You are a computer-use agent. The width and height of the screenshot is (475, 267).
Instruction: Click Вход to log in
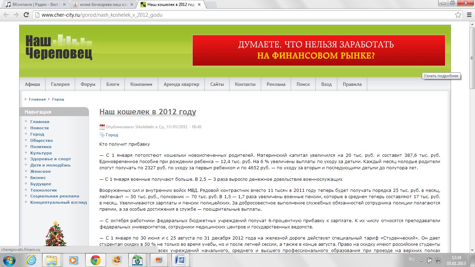(x=327, y=84)
